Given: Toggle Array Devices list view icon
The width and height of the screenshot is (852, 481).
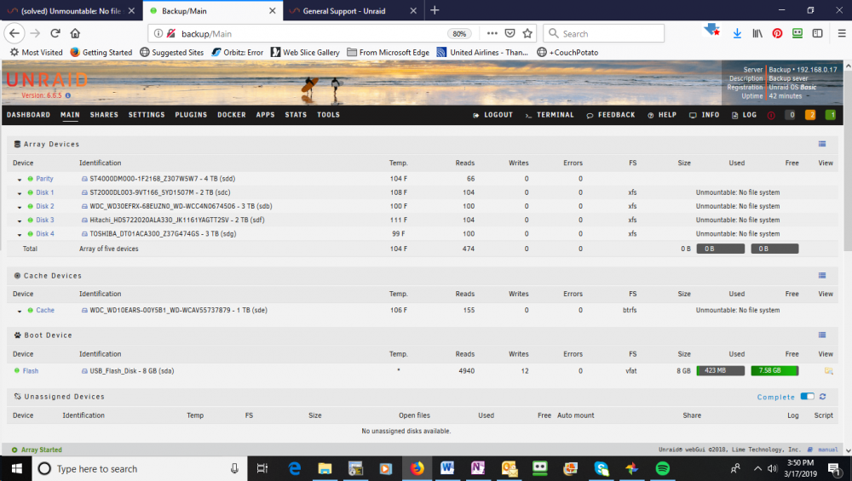Looking at the screenshot, I should 822,144.
